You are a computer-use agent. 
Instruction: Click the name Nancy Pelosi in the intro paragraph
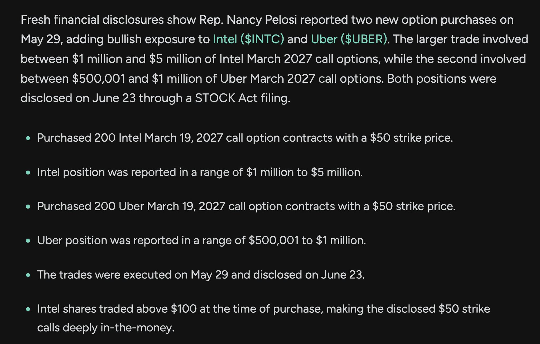[x=262, y=20]
